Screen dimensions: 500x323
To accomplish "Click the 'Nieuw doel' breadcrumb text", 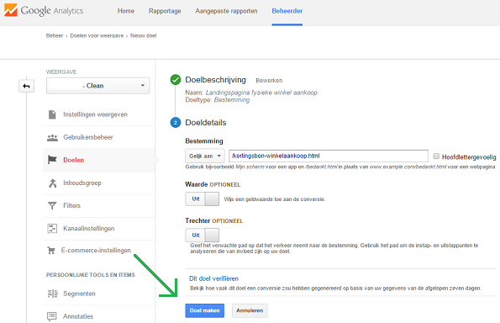I will (143, 35).
